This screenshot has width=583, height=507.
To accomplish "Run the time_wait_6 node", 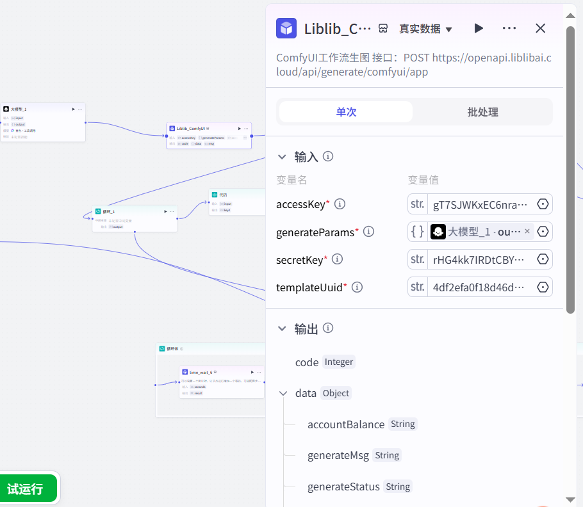I will 252,372.
